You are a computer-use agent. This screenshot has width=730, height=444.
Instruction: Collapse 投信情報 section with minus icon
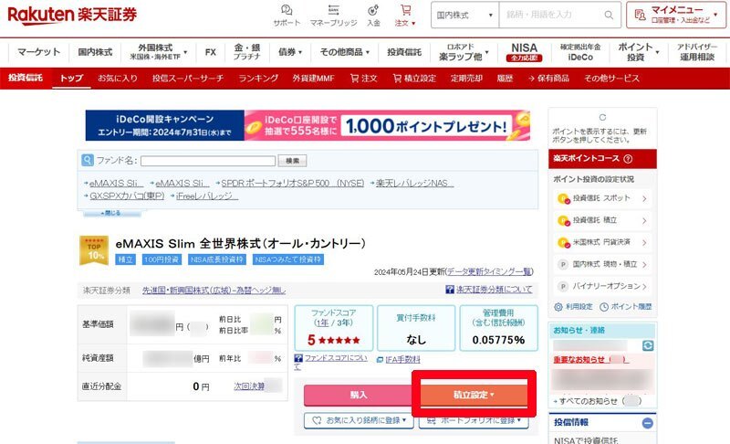coord(647,423)
